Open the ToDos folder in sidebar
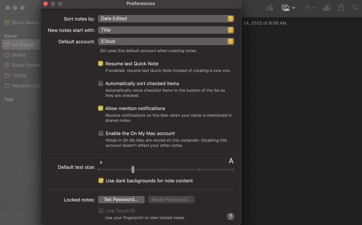Image resolution: width=362 pixels, height=225 pixels. click(x=19, y=75)
